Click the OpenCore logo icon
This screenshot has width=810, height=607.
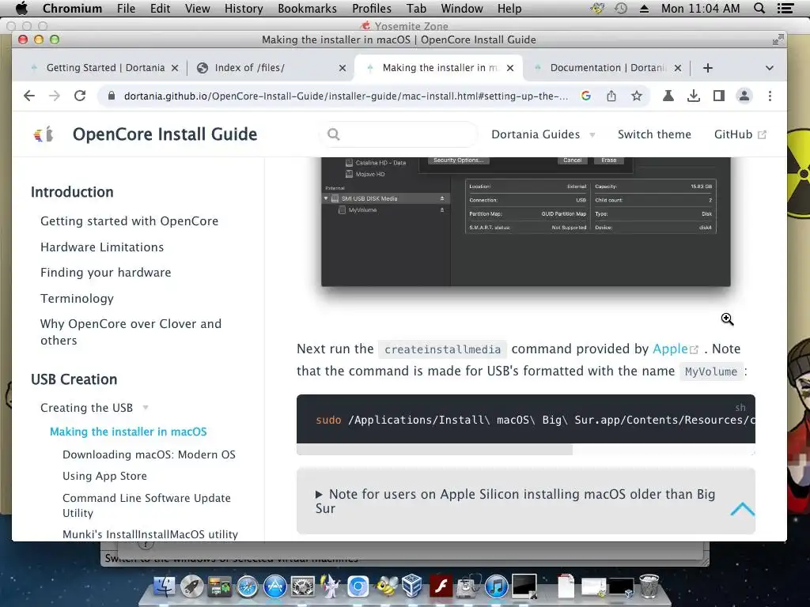44,134
